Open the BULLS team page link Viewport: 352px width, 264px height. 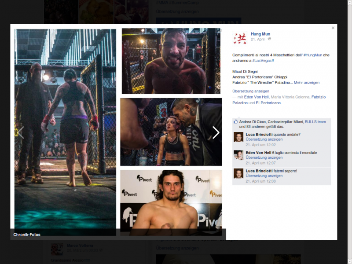[315, 121]
